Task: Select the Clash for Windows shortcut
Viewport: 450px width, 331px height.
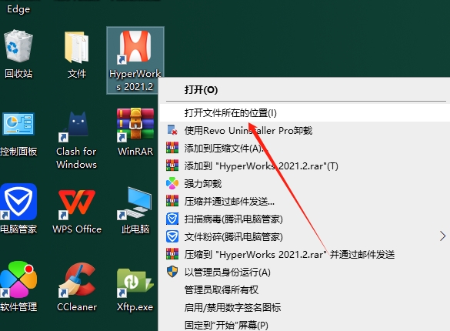Action: [x=77, y=140]
